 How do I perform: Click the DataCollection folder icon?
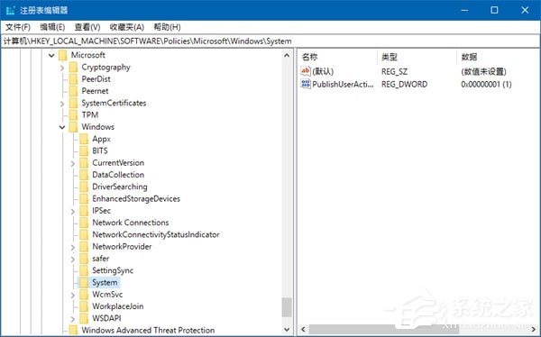click(84, 175)
